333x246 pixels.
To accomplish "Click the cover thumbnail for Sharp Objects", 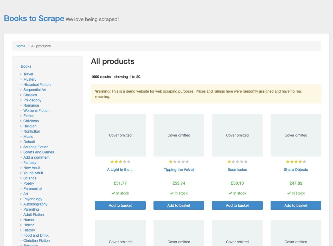I will click(296, 135).
